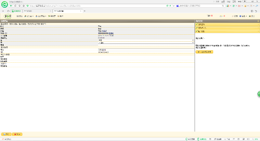Screen dimensions: 260x141
Task: Click the blue extension icon at toolbar end
Action: 257,6
